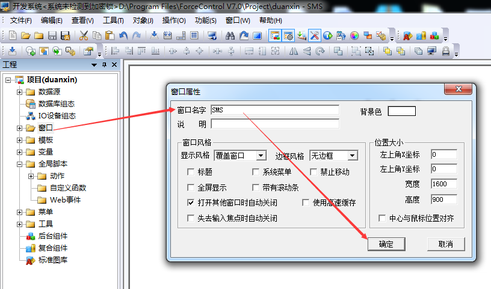
Task: Click the Cut scissors icon
Action: (84, 35)
